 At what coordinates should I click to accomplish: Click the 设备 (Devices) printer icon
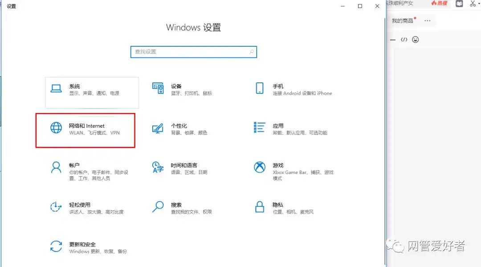(158, 88)
